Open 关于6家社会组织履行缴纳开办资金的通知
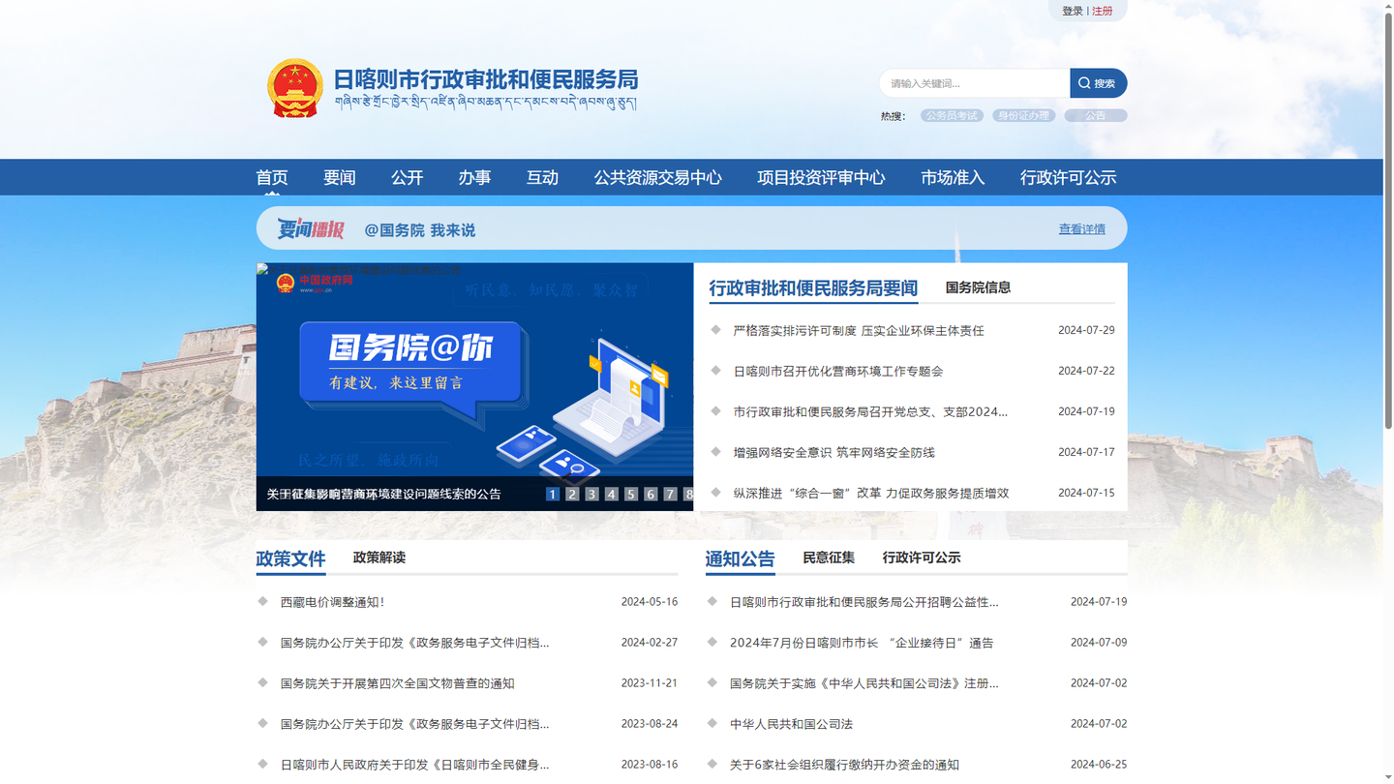Image resolution: width=1394 pixels, height=784 pixels. (844, 765)
